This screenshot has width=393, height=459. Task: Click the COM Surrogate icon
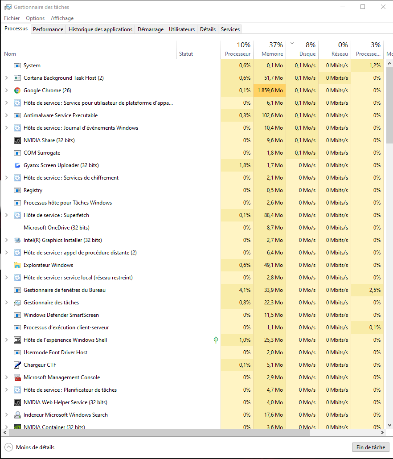[x=17, y=153]
